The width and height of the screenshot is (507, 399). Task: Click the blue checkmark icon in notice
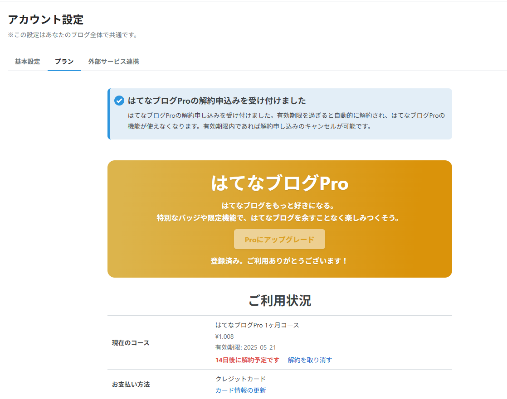point(119,101)
